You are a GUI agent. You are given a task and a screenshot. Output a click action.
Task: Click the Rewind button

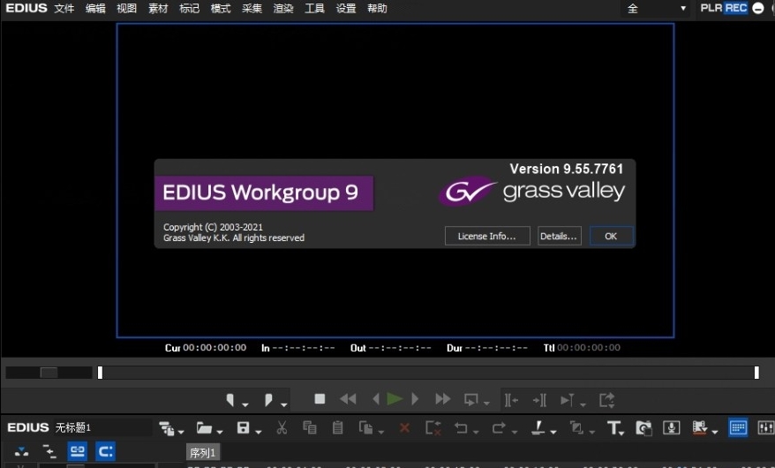point(348,399)
